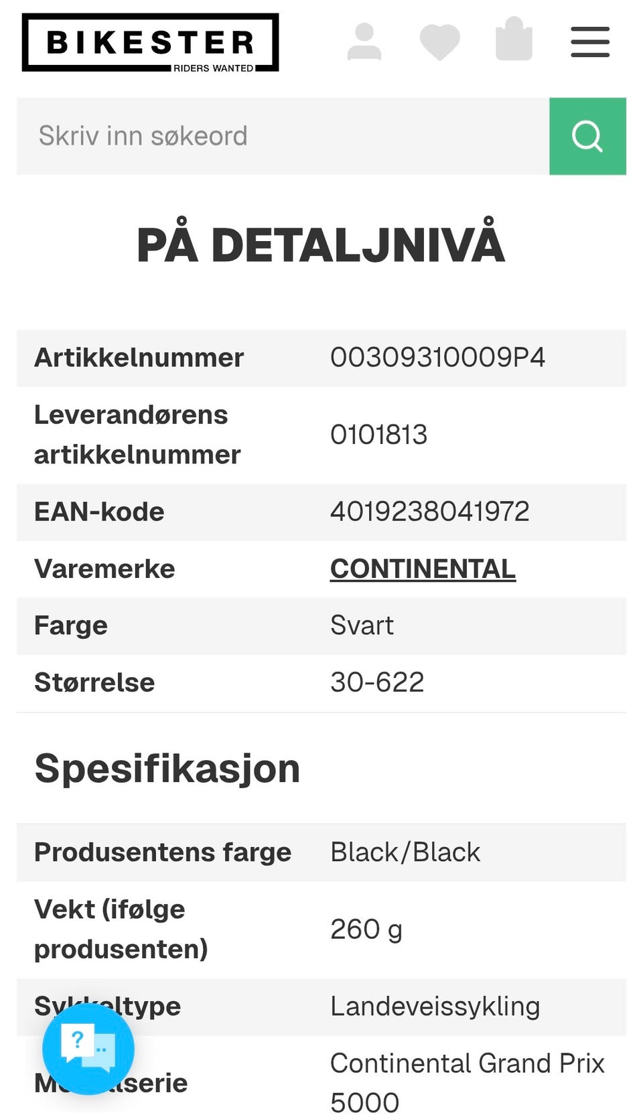Click the Black/Black manufacturer color value
The width and height of the screenshot is (643, 1119).
(x=405, y=852)
